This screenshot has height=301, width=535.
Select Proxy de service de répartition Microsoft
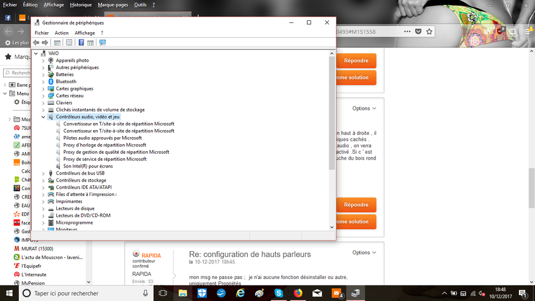[x=105, y=159]
